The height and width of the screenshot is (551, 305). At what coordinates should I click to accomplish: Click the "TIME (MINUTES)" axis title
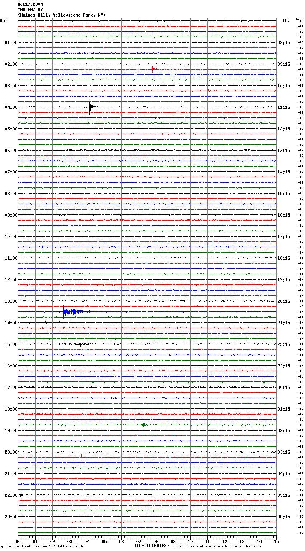tap(151, 546)
